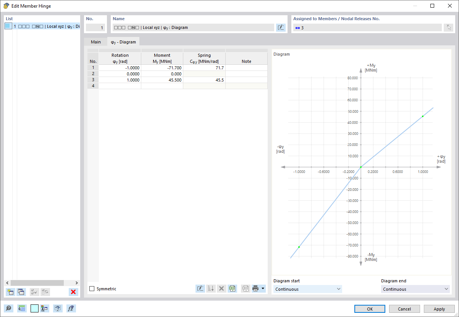Copy the selected member hinge
The width and height of the screenshot is (459, 317).
click(21, 292)
